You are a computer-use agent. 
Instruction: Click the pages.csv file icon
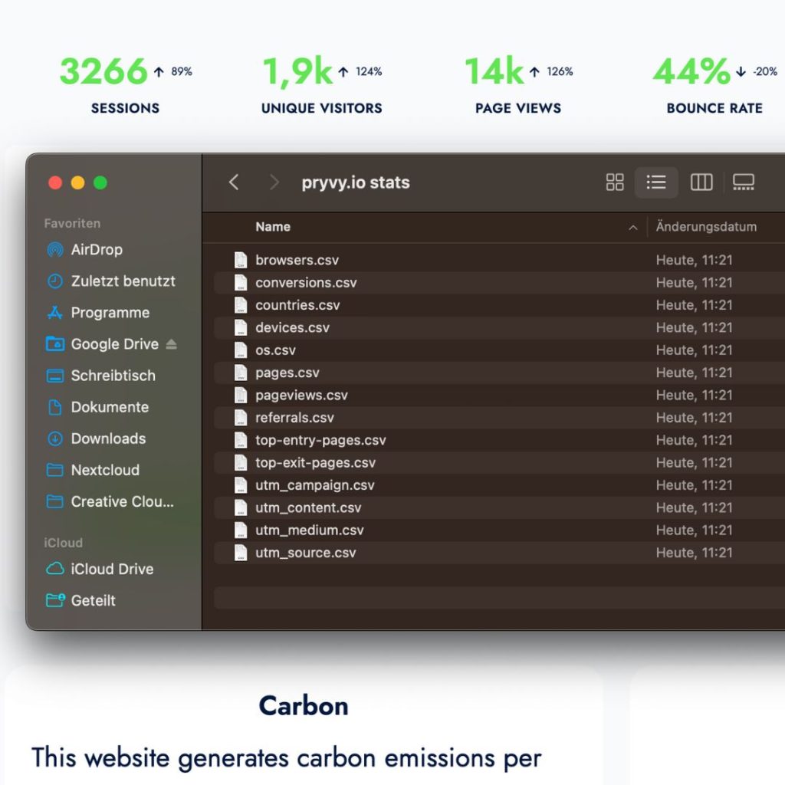coord(241,373)
